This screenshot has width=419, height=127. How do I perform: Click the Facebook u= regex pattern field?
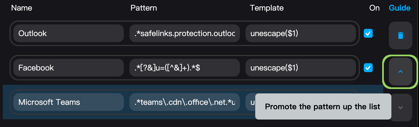185,68
